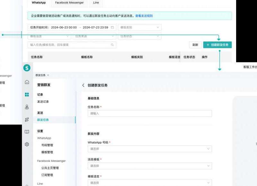
Task: Click the 创建群发任务 button
Action: (217, 45)
